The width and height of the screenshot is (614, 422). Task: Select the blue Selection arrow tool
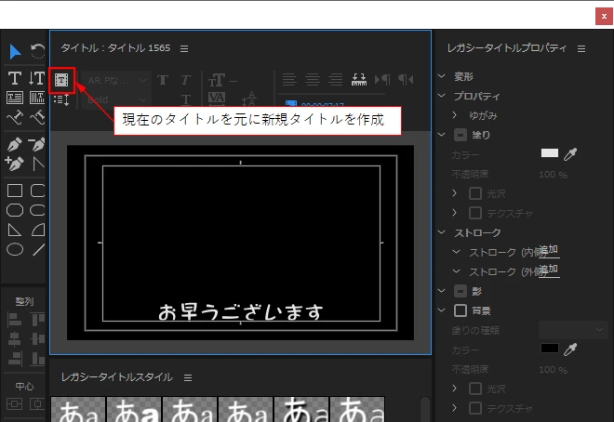point(15,52)
